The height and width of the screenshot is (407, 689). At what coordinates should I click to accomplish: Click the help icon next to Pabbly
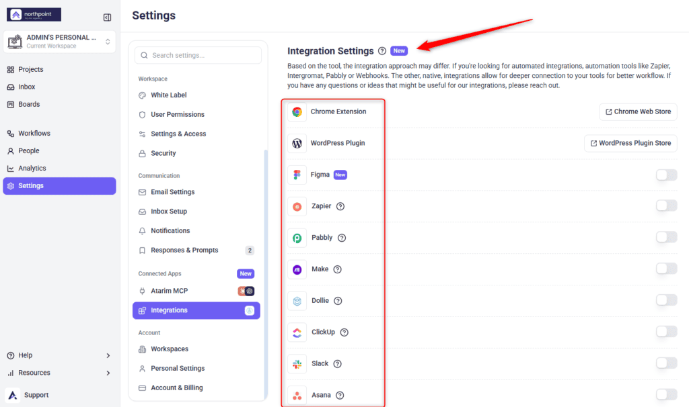coord(342,238)
